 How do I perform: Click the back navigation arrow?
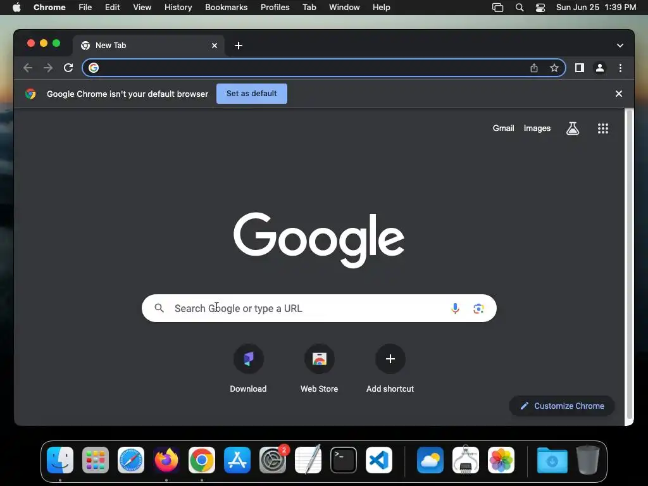(28, 68)
